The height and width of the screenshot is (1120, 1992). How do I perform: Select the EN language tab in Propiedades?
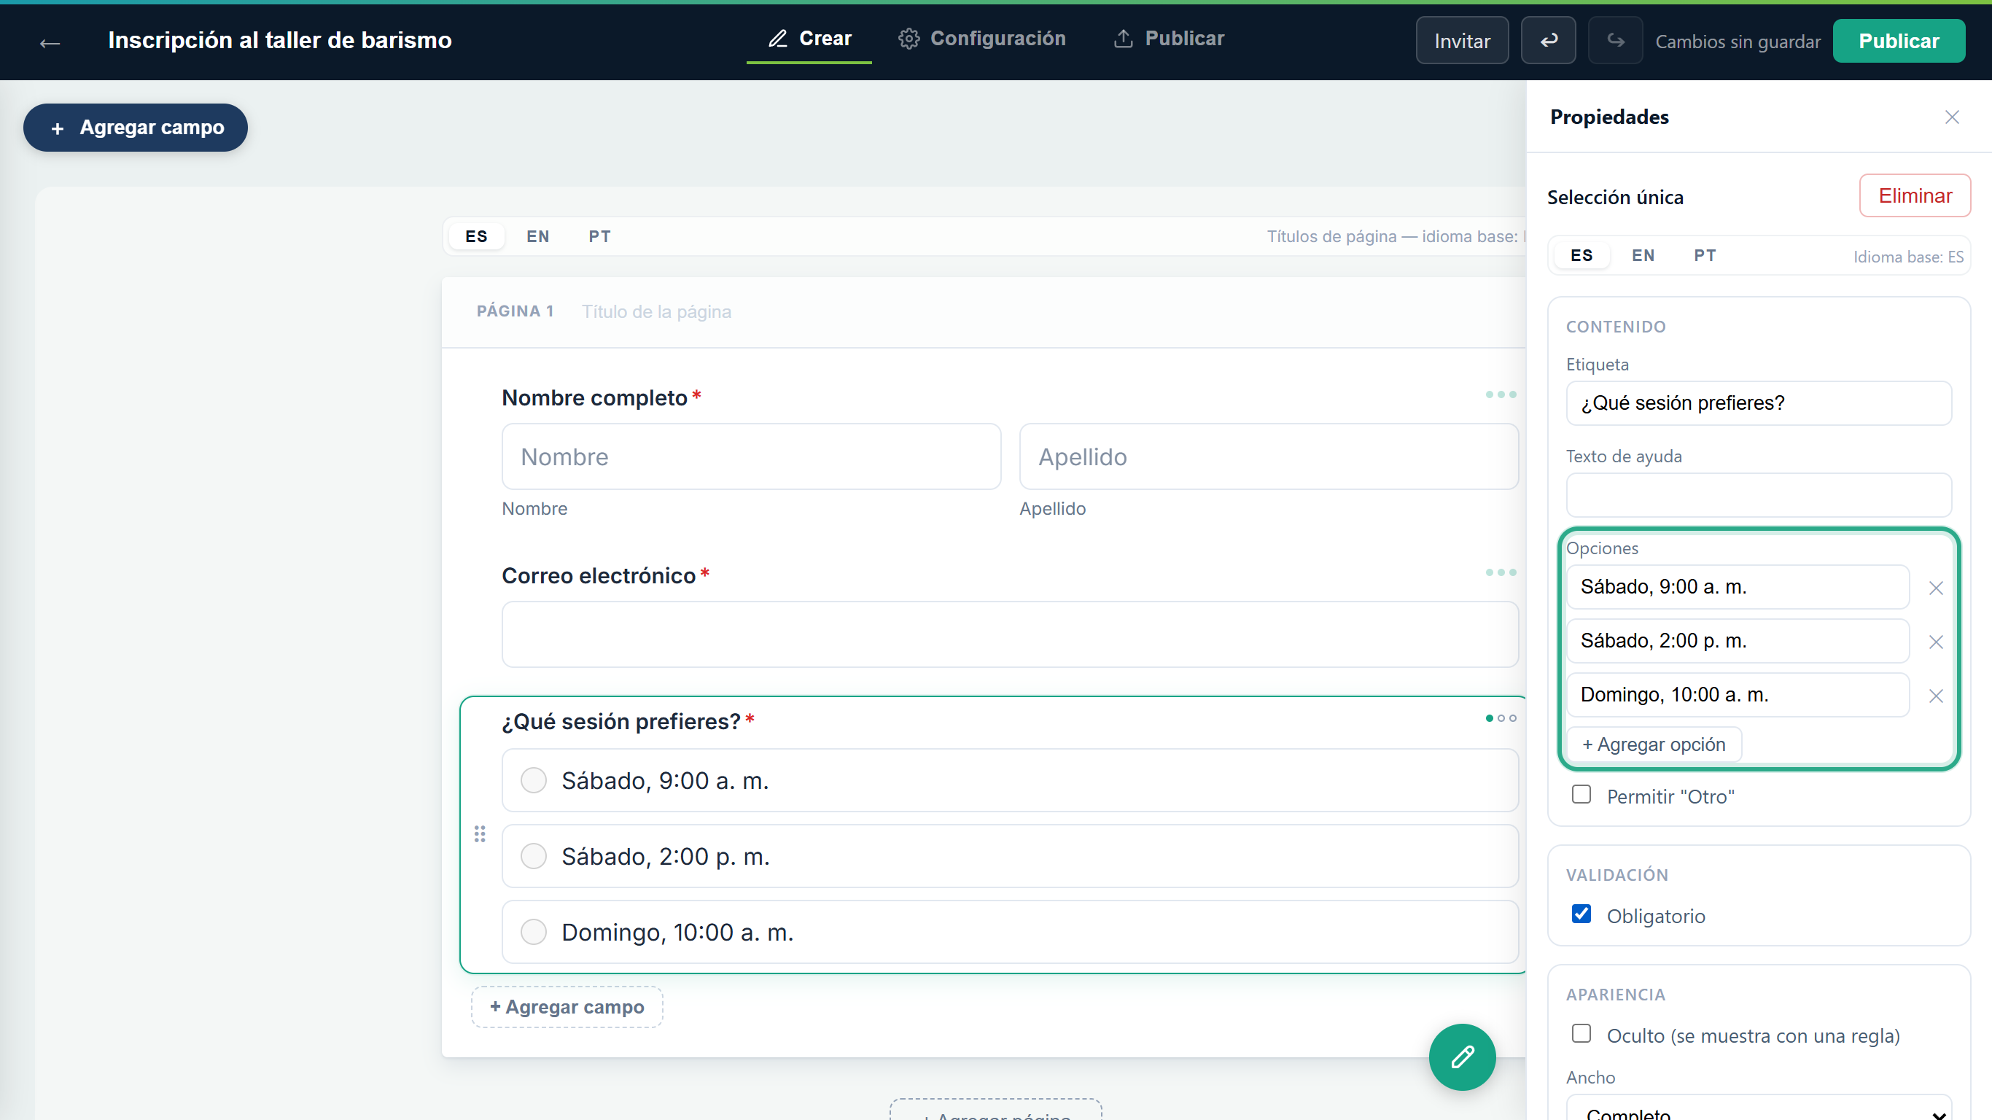[1643, 255]
